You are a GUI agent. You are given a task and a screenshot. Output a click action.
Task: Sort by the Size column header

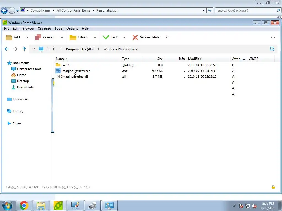click(x=153, y=59)
